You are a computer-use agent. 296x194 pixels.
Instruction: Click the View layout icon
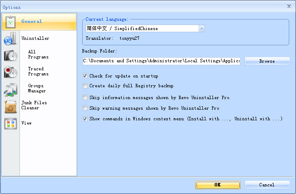pyautogui.click(x=11, y=124)
